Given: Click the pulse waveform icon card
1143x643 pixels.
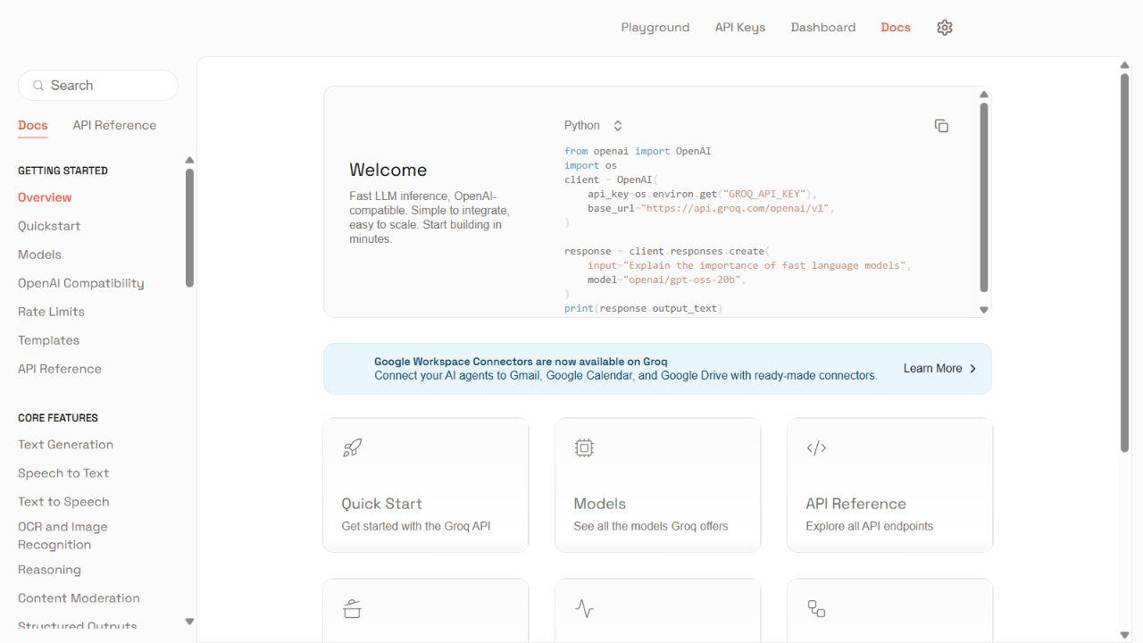Looking at the screenshot, I should click(584, 609).
